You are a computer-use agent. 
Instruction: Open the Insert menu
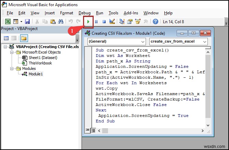pyautogui.click(x=50, y=13)
